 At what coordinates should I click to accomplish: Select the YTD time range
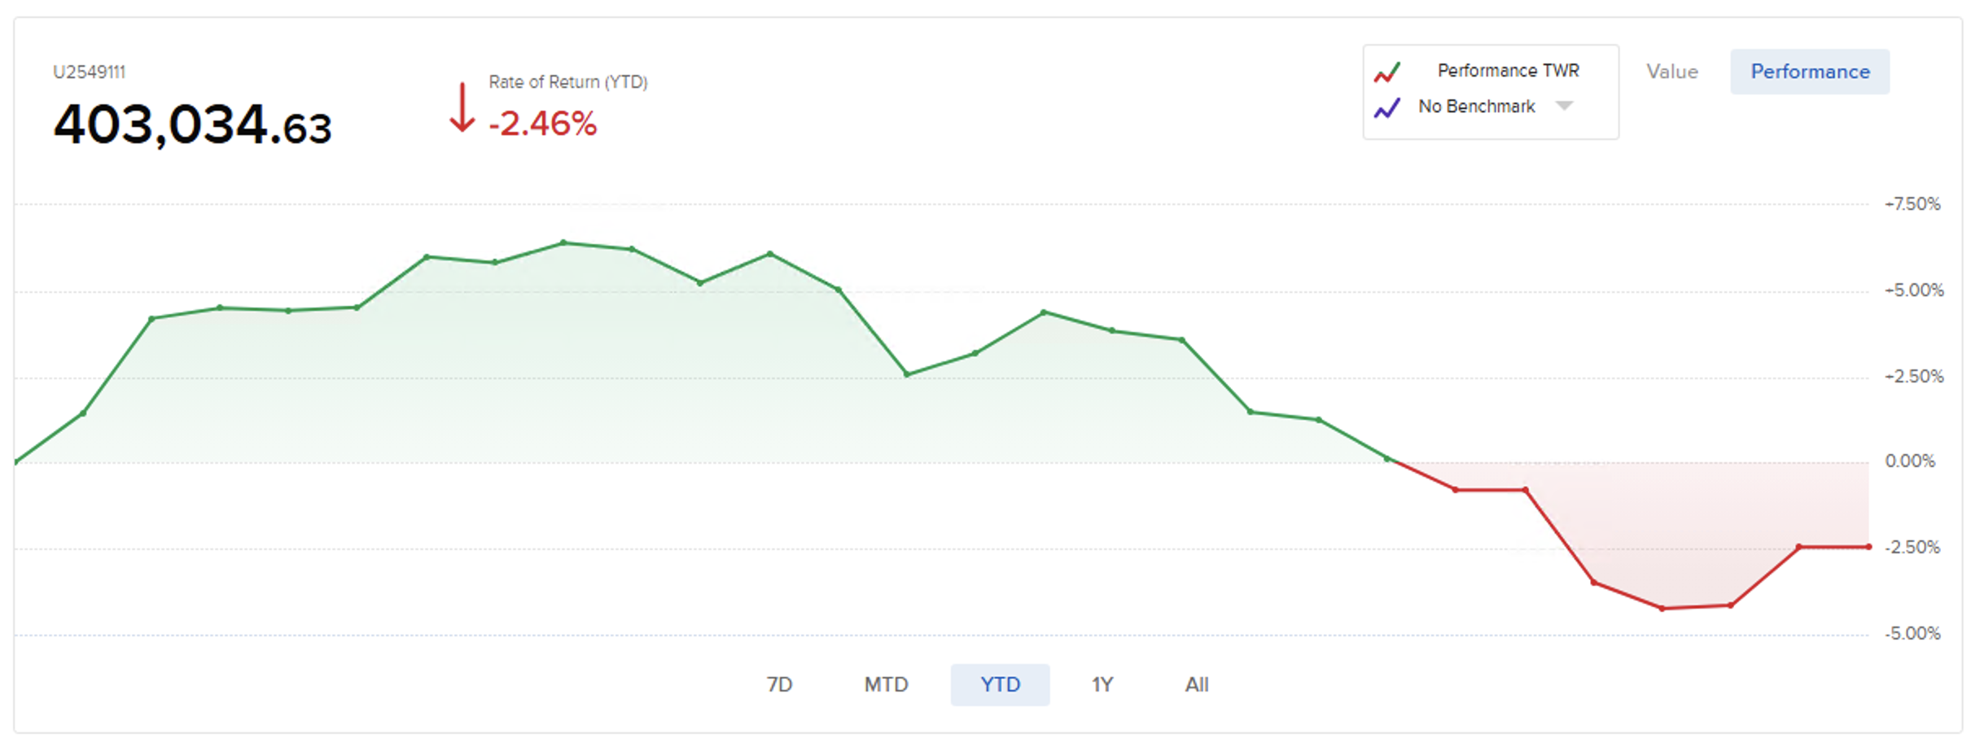(x=1000, y=684)
